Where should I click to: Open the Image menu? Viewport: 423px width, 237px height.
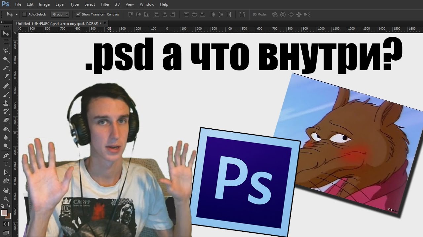pyautogui.click(x=44, y=4)
